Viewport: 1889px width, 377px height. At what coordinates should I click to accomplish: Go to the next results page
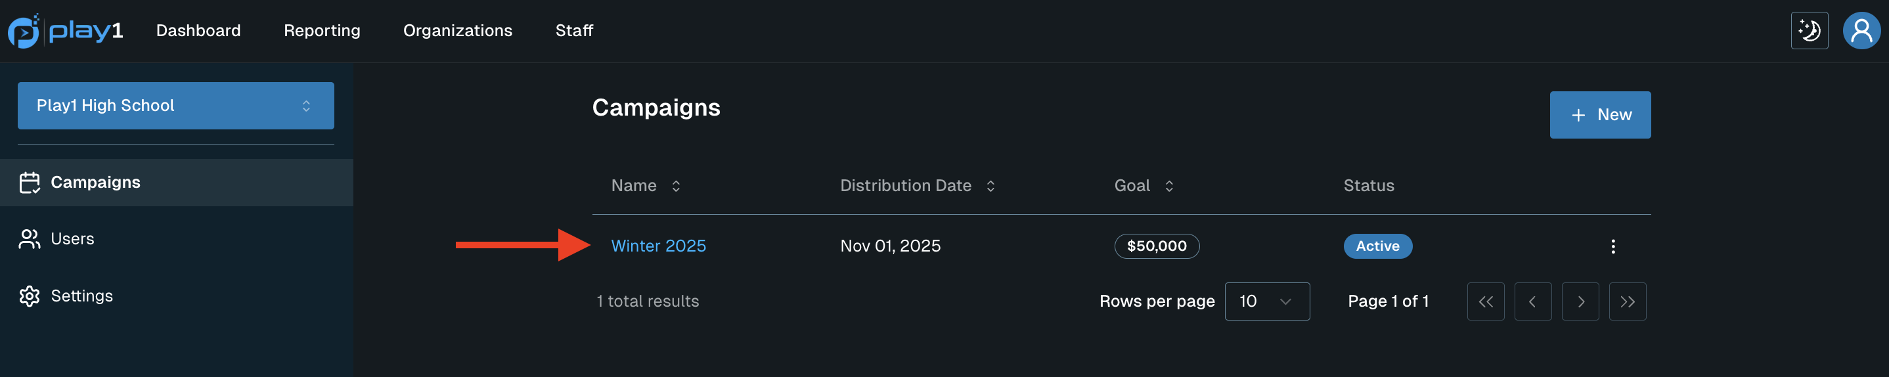(1580, 301)
